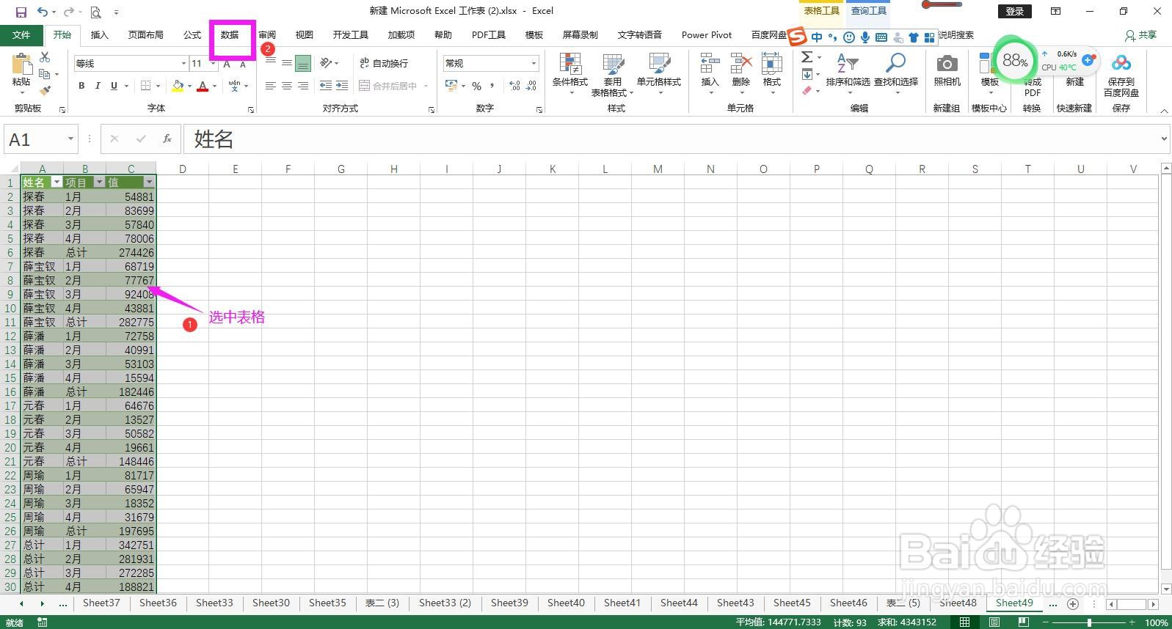Screen dimensions: 1172x629
Task: Toggle align text right
Action: (302, 86)
